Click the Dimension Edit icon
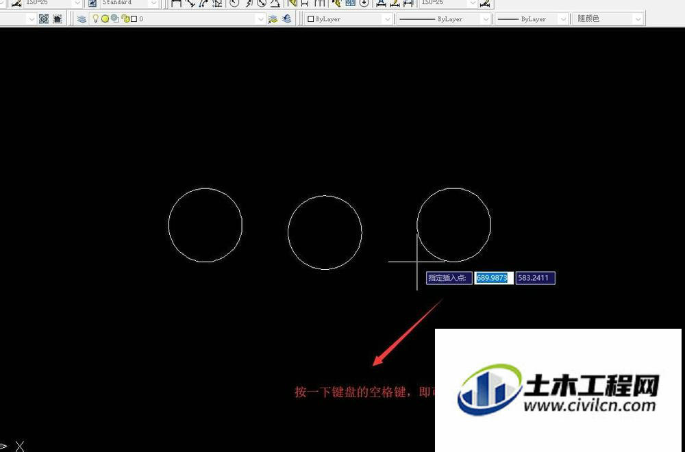The height and width of the screenshot is (452, 685). pyautogui.click(x=381, y=3)
